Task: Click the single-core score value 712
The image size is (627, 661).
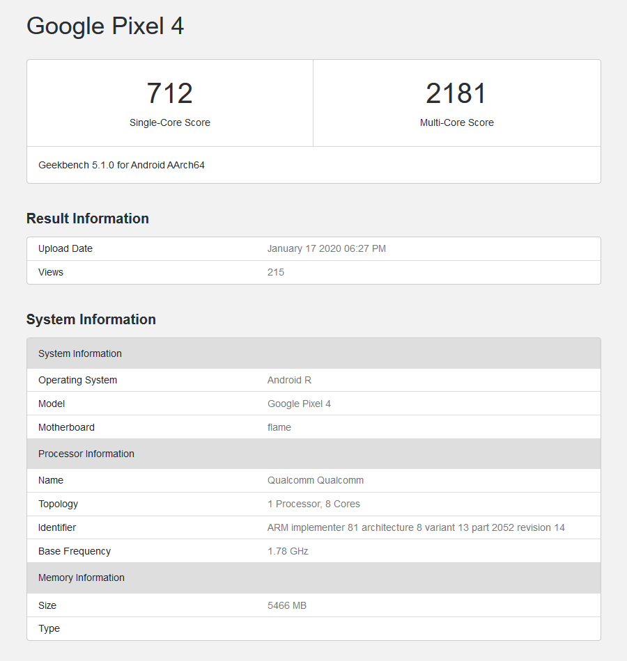Action: coord(169,93)
